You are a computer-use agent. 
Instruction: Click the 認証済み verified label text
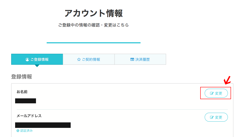[27, 131]
